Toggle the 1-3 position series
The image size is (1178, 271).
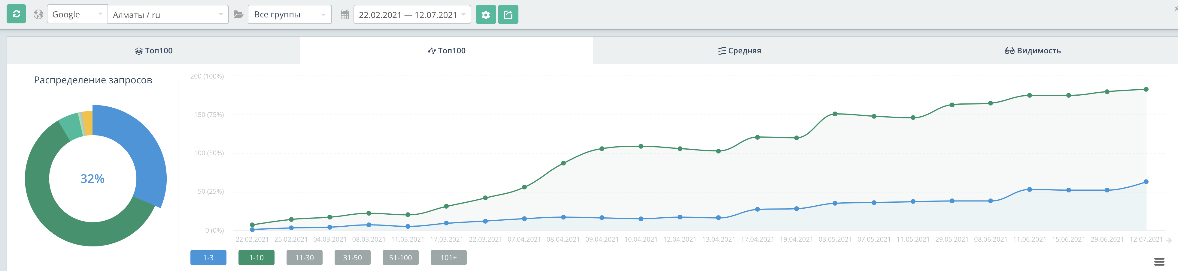208,258
